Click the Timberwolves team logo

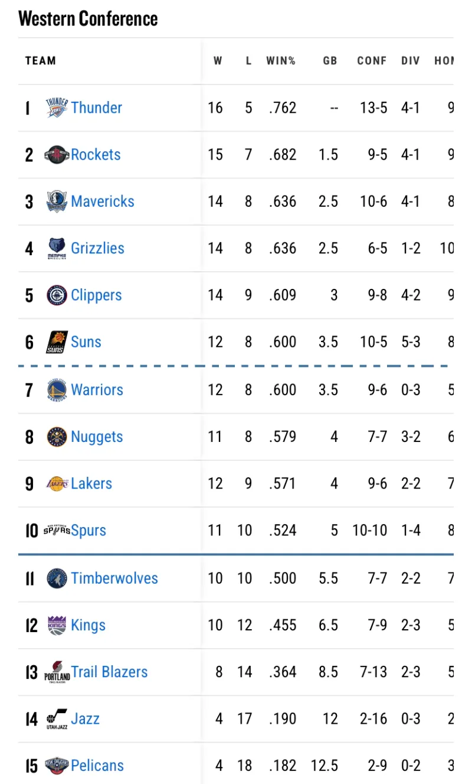pos(57,578)
